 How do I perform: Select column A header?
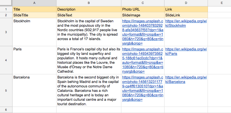pos(34,3)
